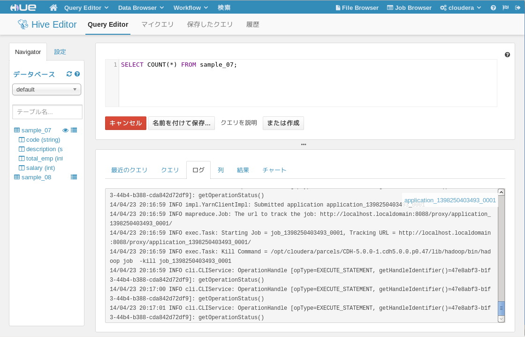Open the Query Editor top menu
The image size is (525, 337).
click(x=86, y=8)
